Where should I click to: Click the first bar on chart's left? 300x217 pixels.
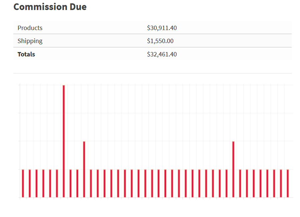pos(23,183)
